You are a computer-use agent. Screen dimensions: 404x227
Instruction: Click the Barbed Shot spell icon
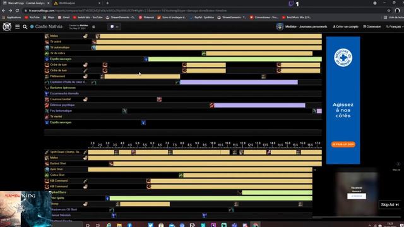coord(47,163)
